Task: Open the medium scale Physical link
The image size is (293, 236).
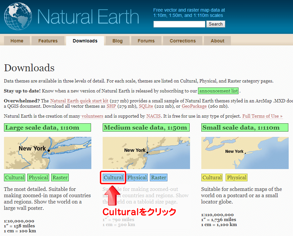Action: tap(137, 177)
